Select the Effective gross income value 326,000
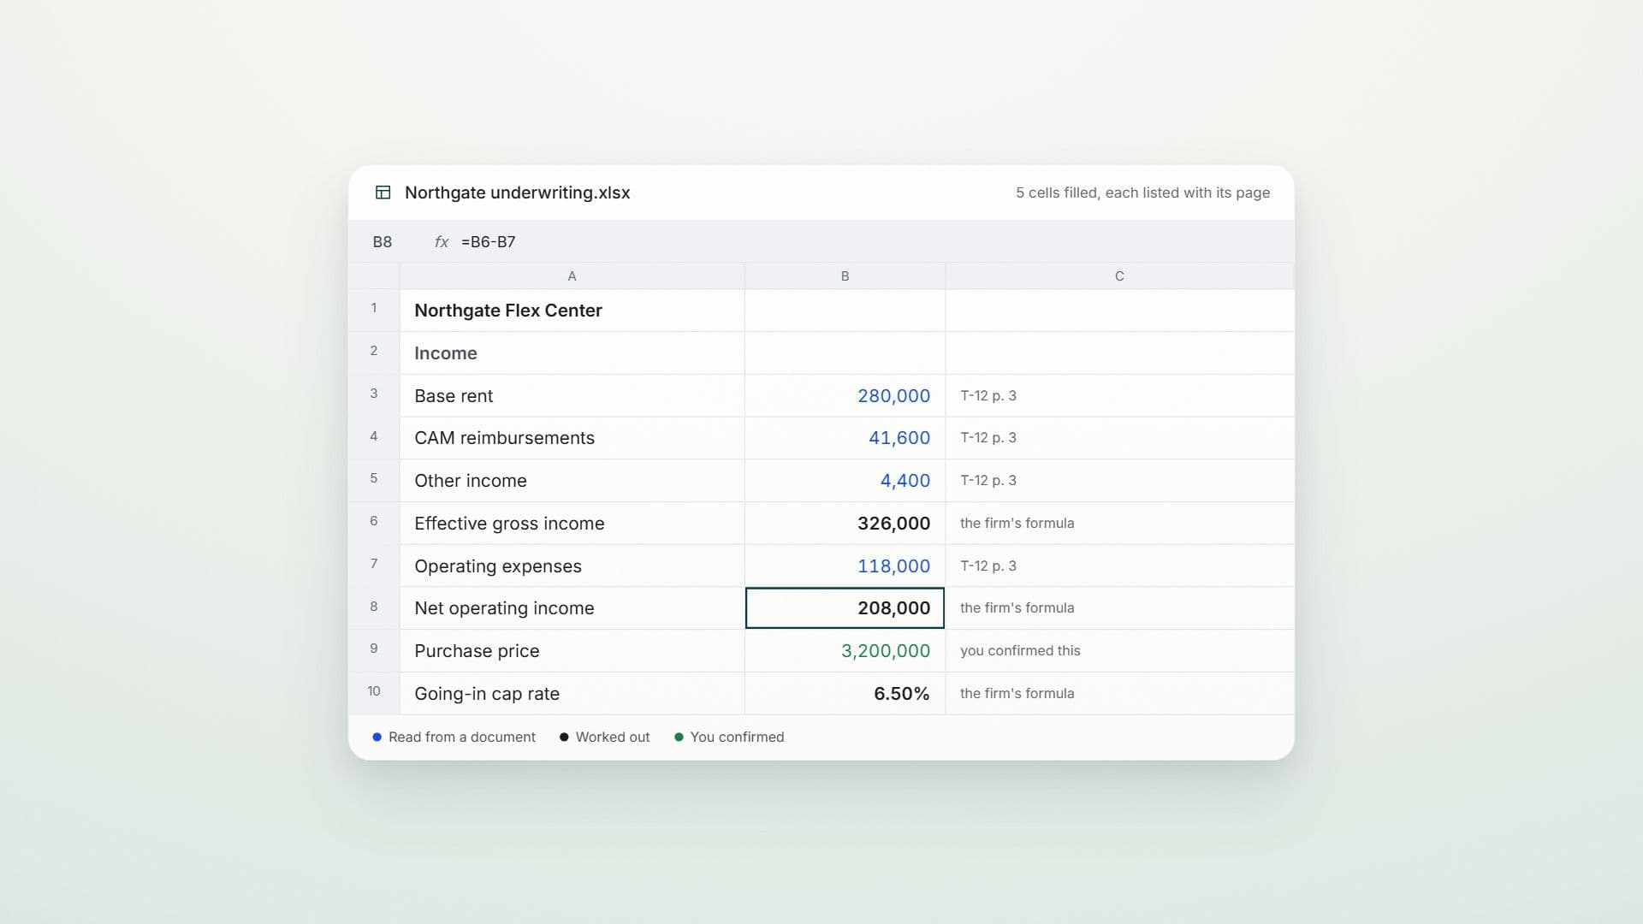Screen dimensions: 1643x924 [x=845, y=524]
